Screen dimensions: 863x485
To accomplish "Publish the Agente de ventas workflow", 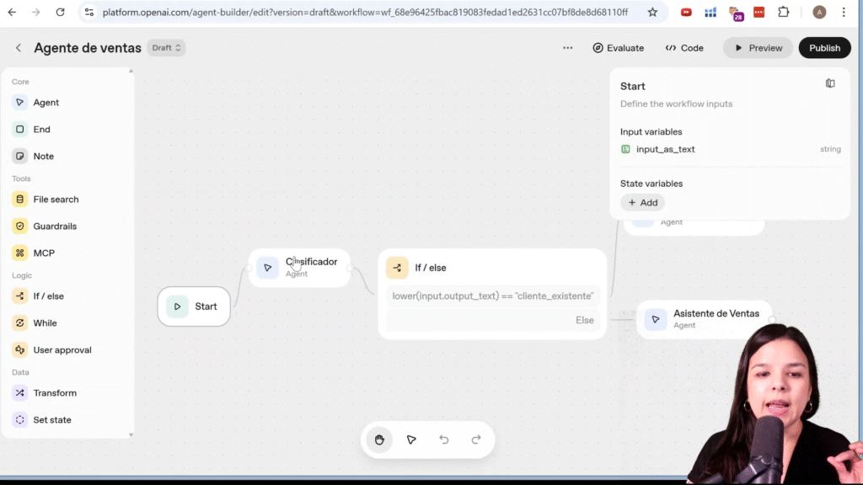I will pos(824,47).
